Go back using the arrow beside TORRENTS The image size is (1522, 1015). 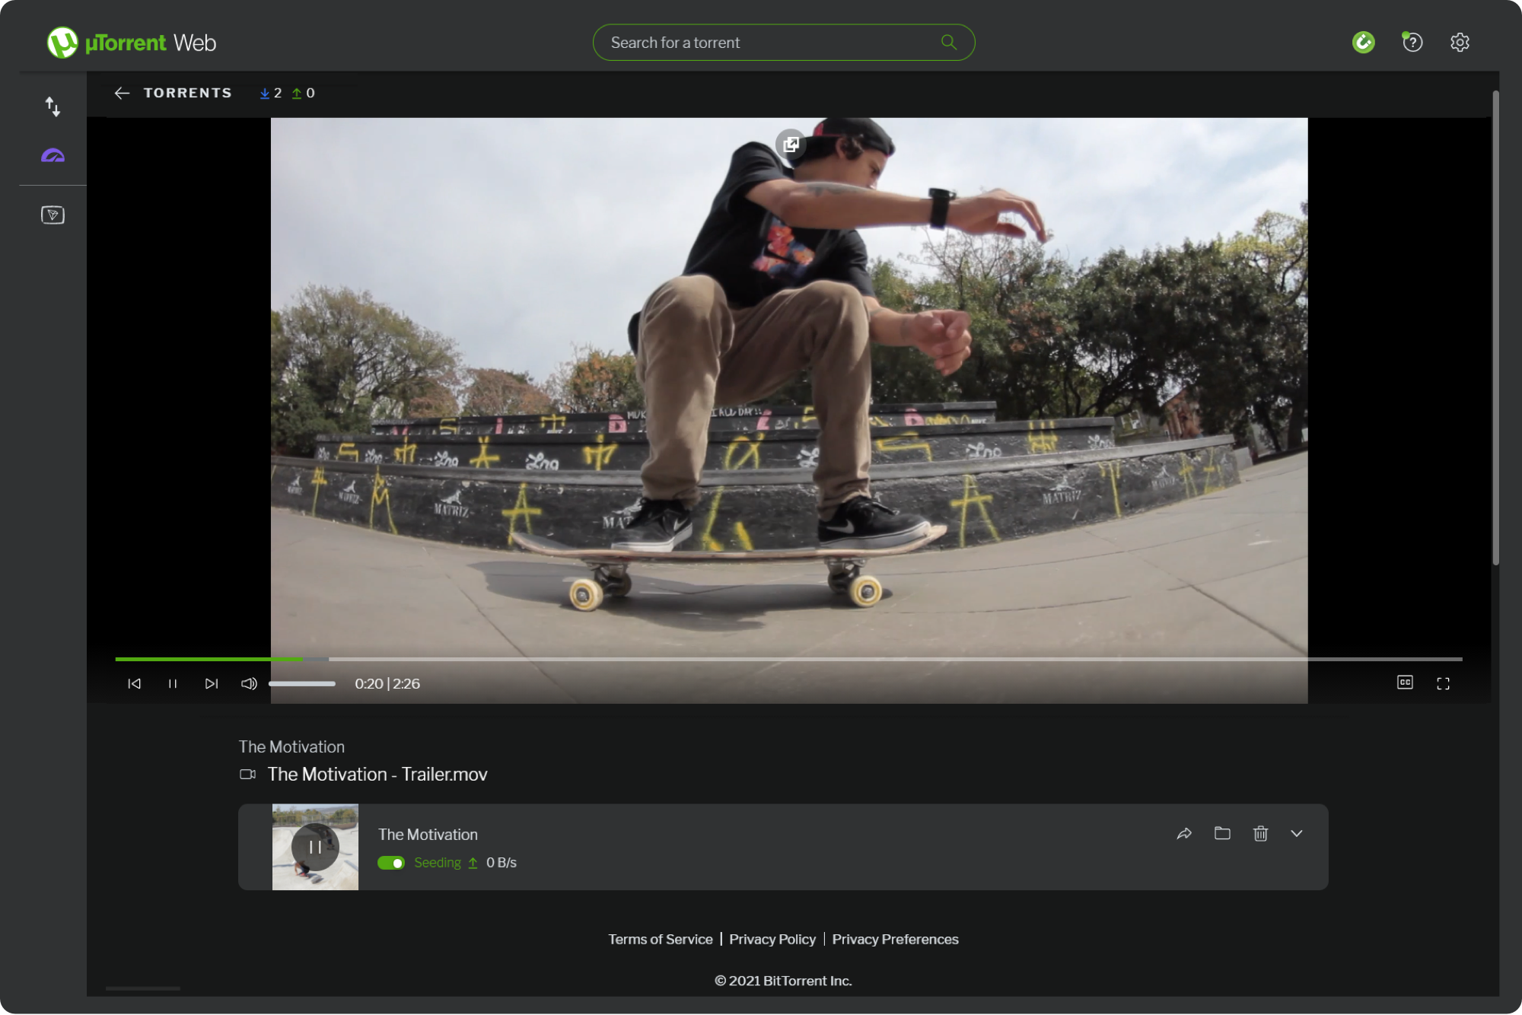pyautogui.click(x=123, y=93)
